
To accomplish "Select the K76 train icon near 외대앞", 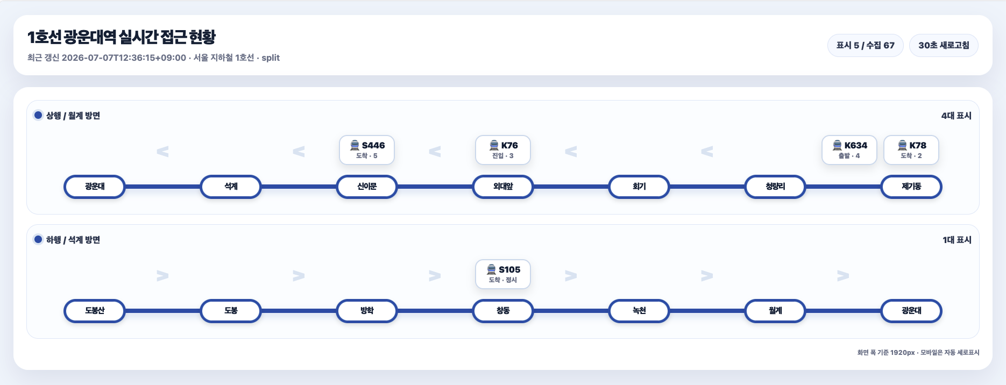I will point(494,145).
